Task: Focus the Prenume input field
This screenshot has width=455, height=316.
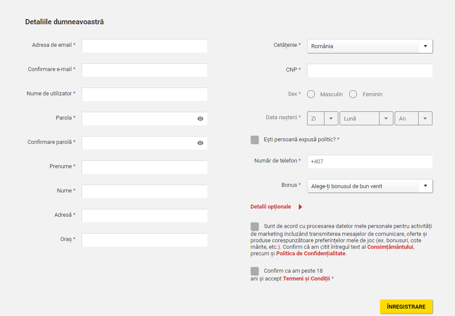Action: point(144,167)
